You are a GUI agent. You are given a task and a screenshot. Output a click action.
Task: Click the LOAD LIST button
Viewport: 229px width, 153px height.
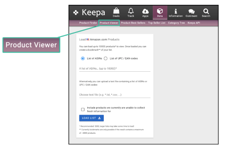pos(91,118)
